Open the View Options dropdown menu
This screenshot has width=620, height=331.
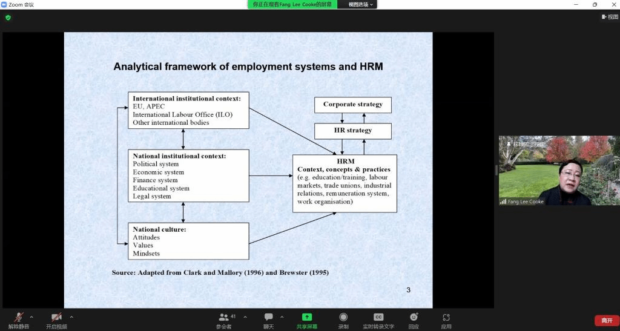coord(361,4)
